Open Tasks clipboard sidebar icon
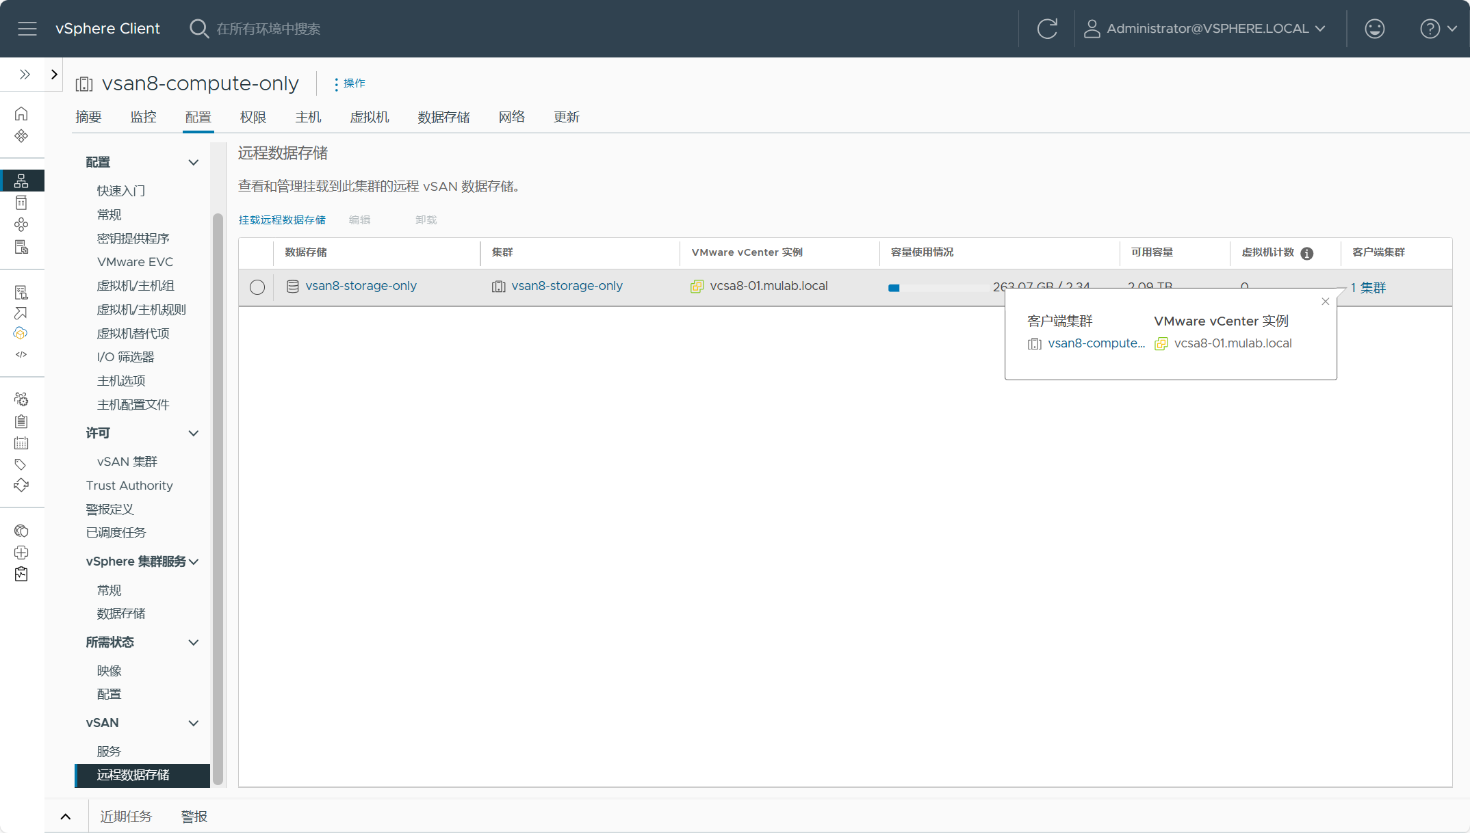Image resolution: width=1470 pixels, height=833 pixels. pos(21,421)
